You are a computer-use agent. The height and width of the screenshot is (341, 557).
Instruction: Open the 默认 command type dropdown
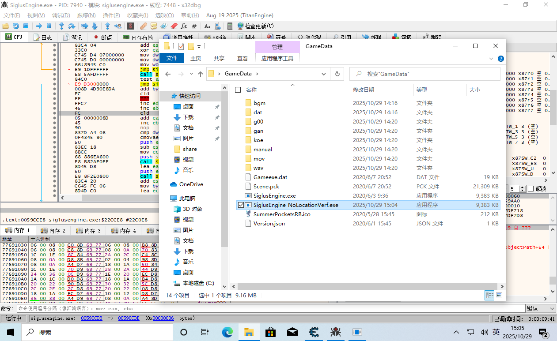point(541,308)
